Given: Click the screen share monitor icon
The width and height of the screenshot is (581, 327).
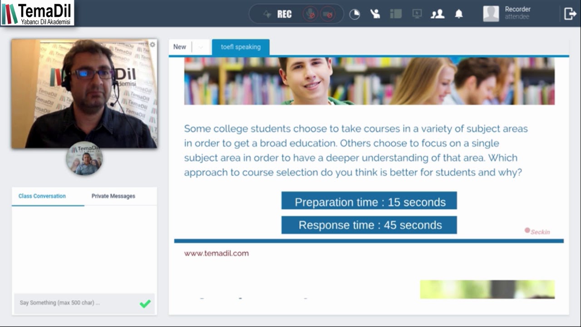Looking at the screenshot, I should [x=417, y=14].
